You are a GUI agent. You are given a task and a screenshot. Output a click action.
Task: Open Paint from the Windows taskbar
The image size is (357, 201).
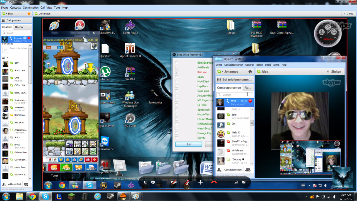[136, 197]
